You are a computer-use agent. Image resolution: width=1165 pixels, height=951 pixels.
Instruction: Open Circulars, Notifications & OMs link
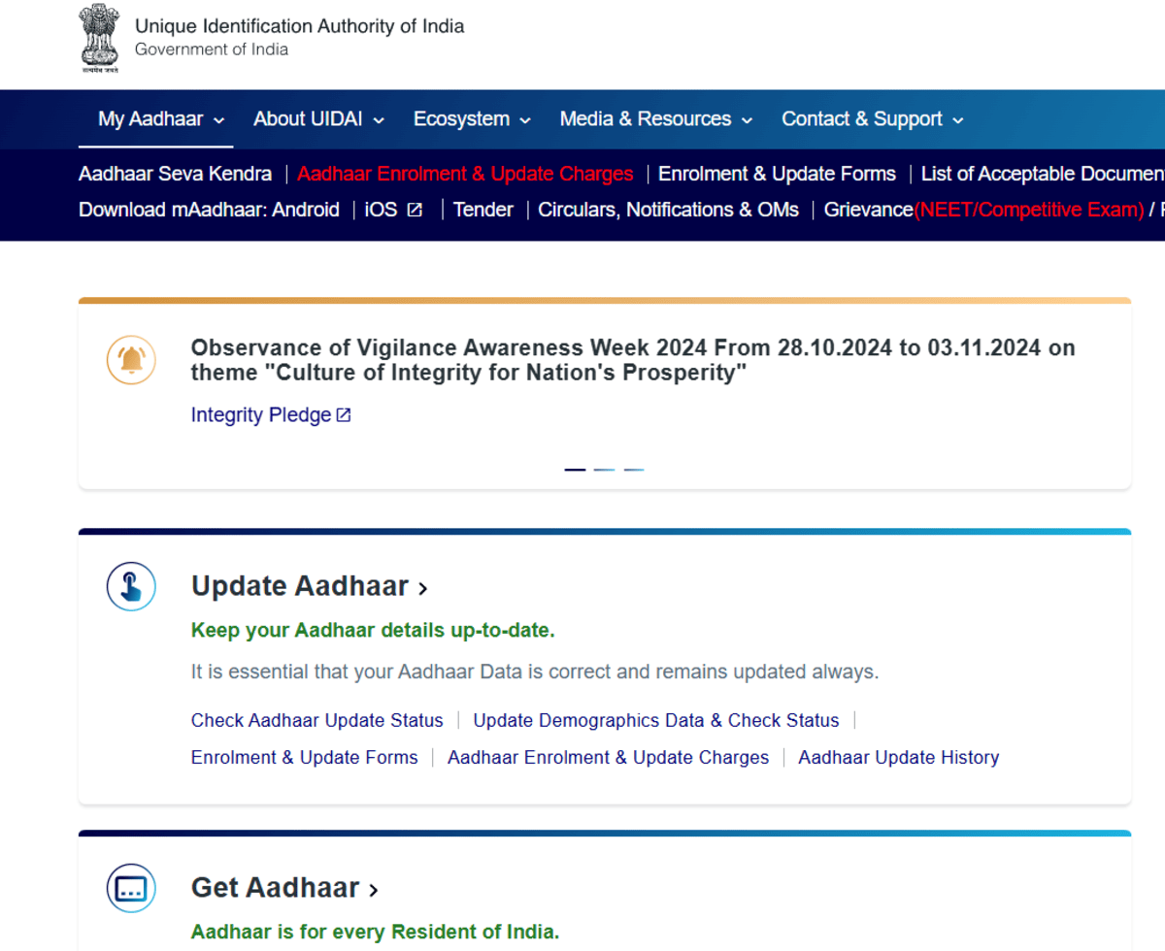669,210
